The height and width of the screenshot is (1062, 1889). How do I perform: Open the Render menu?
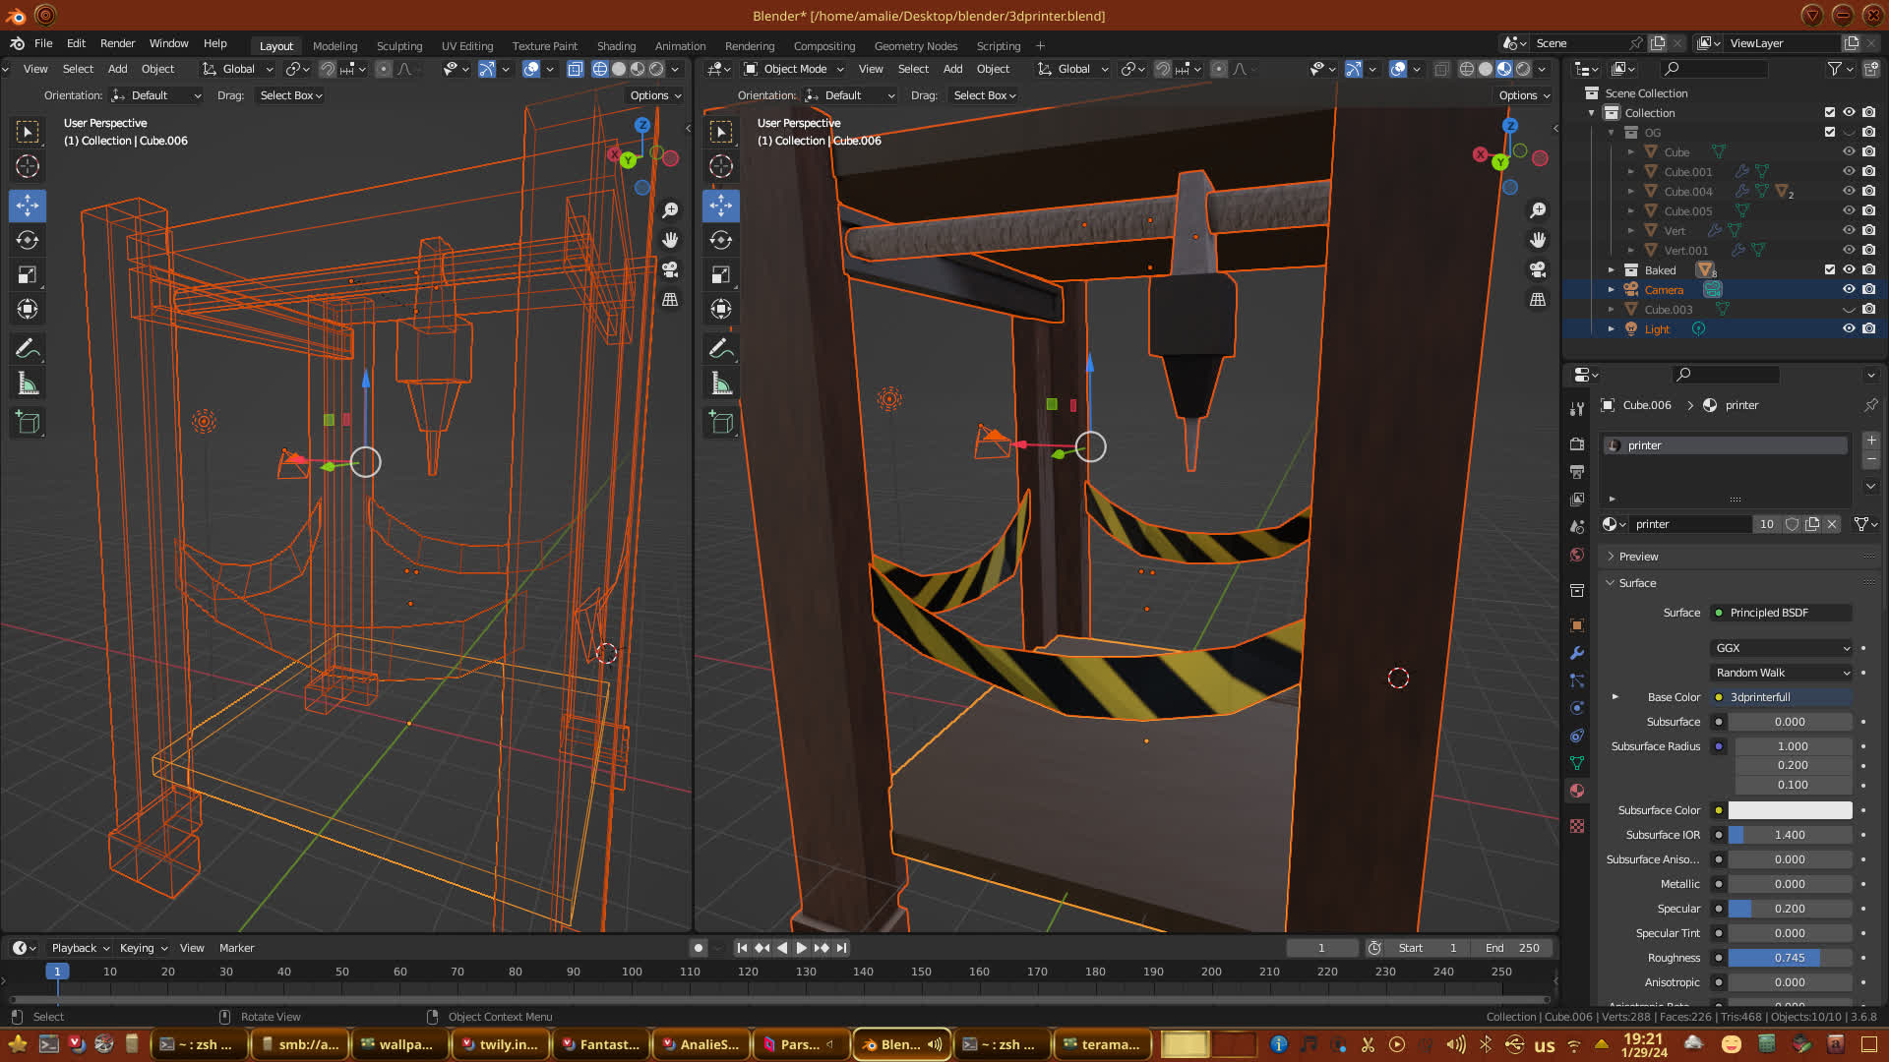pos(117,43)
